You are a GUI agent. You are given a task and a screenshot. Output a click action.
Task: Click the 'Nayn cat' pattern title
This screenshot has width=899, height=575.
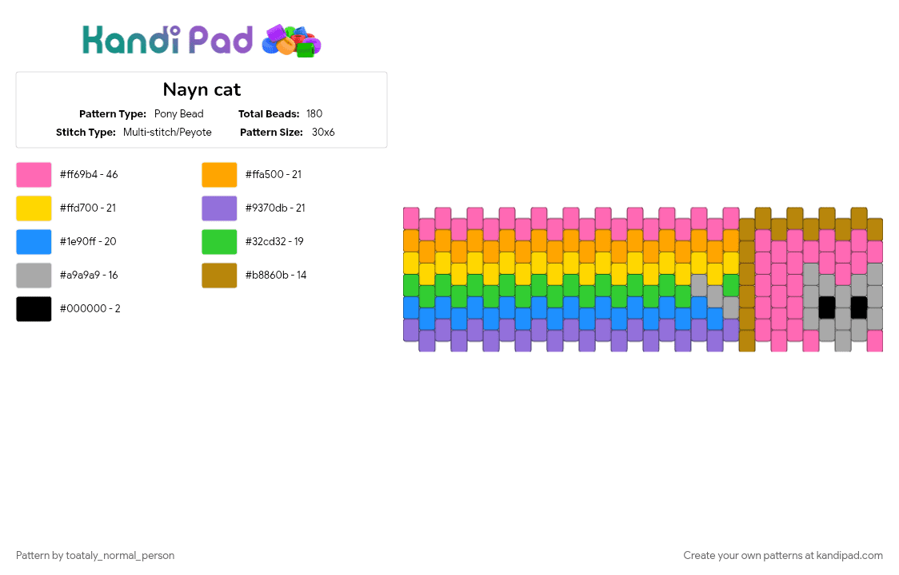click(202, 89)
